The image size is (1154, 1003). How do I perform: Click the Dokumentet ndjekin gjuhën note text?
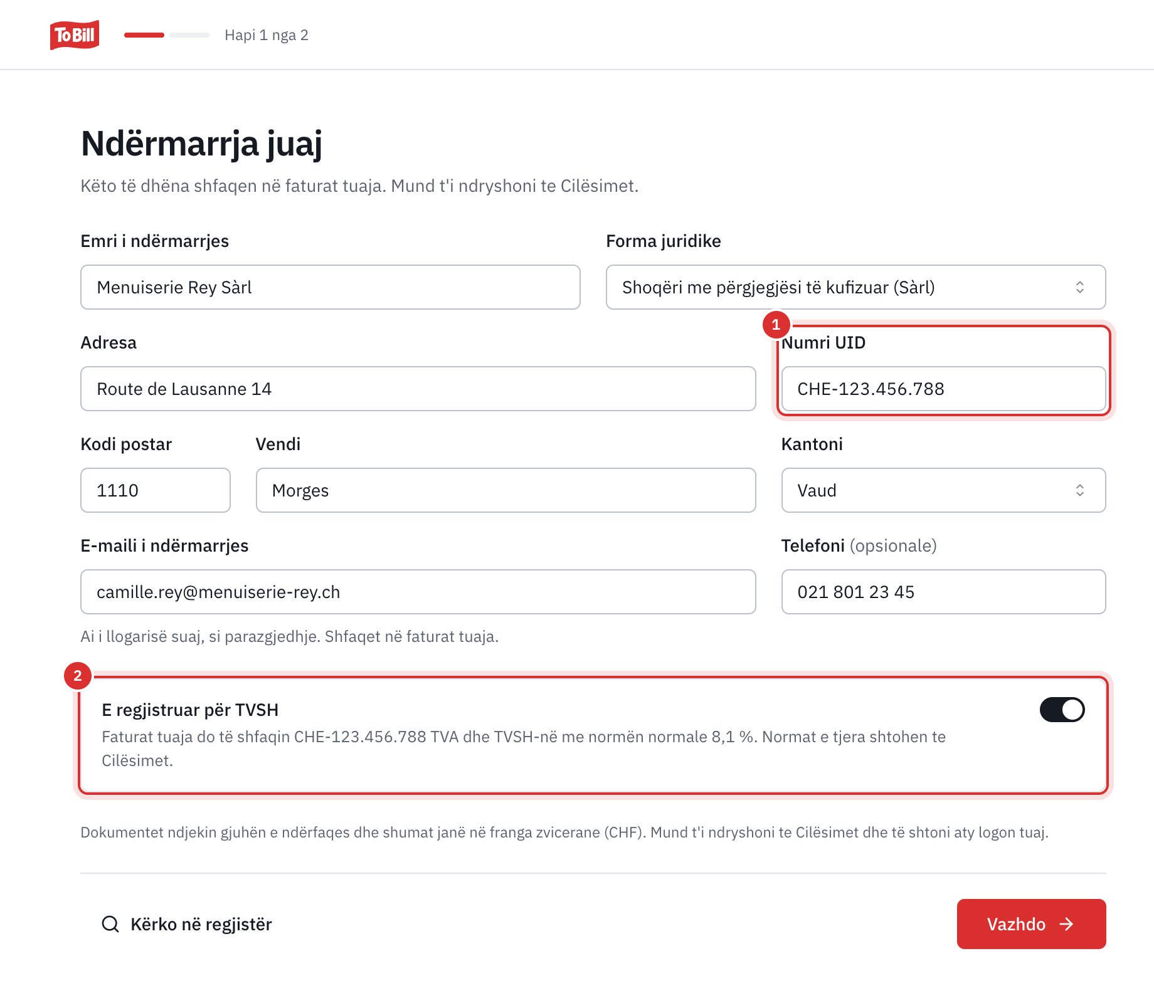coord(564,832)
